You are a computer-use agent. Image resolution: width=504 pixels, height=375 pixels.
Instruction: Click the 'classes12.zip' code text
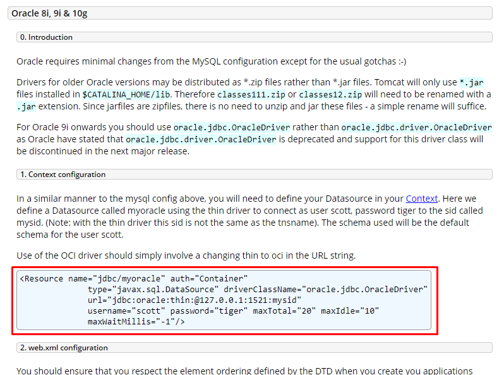pos(330,95)
